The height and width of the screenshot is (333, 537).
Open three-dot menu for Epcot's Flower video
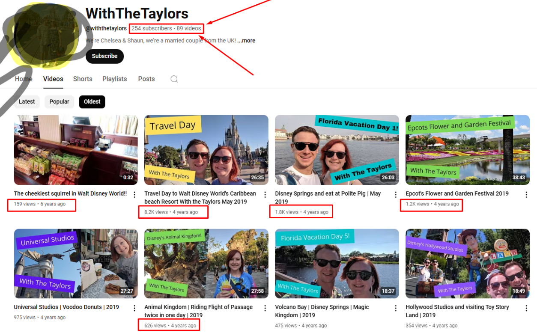click(526, 195)
